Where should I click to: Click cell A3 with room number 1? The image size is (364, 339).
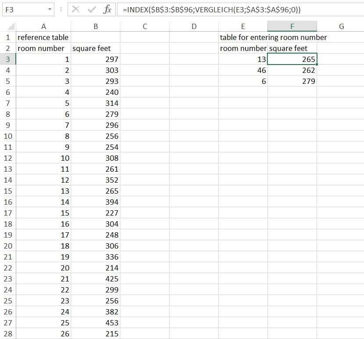[x=43, y=59]
